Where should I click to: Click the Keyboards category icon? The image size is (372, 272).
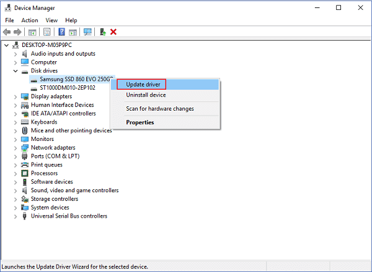point(25,122)
